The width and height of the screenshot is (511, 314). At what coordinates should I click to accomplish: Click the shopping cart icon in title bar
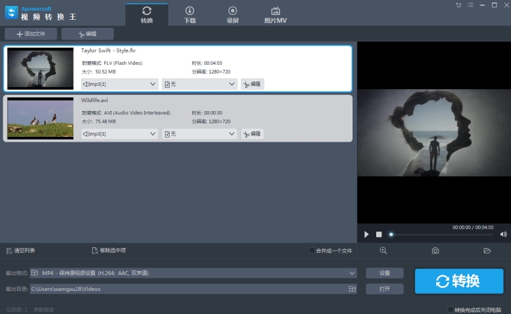point(459,5)
